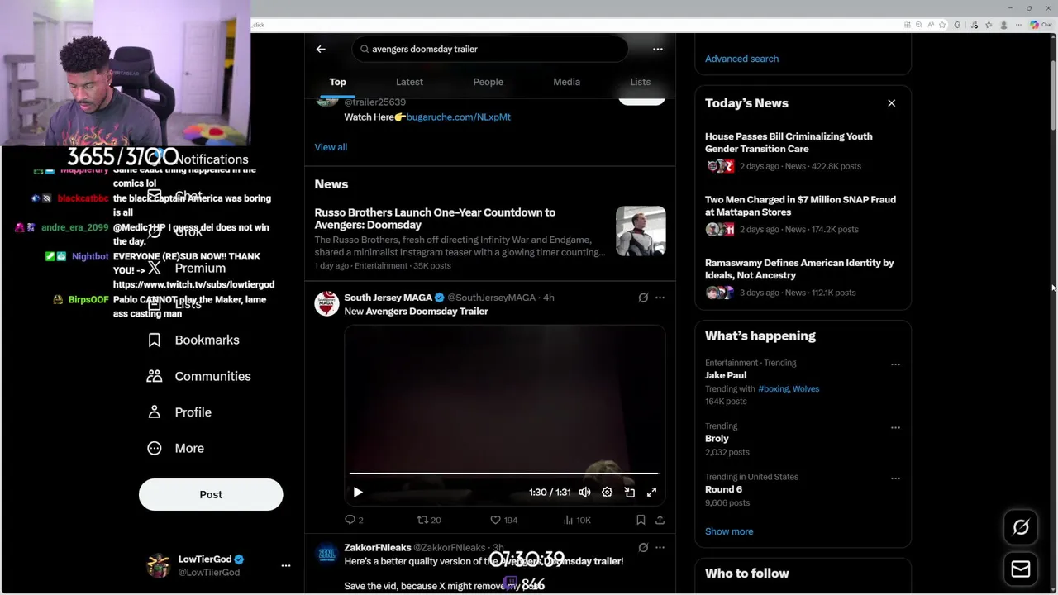Click the Bookmarks sidebar icon
The width and height of the screenshot is (1058, 595).
pos(155,340)
